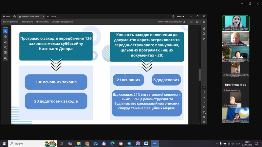This screenshot has height=147, width=262.
Task: Click the Windows Start button
Action: (x=4, y=143)
